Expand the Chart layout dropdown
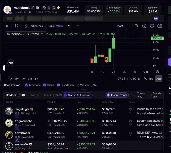The height and width of the screenshot is (153, 171). (x=122, y=26)
